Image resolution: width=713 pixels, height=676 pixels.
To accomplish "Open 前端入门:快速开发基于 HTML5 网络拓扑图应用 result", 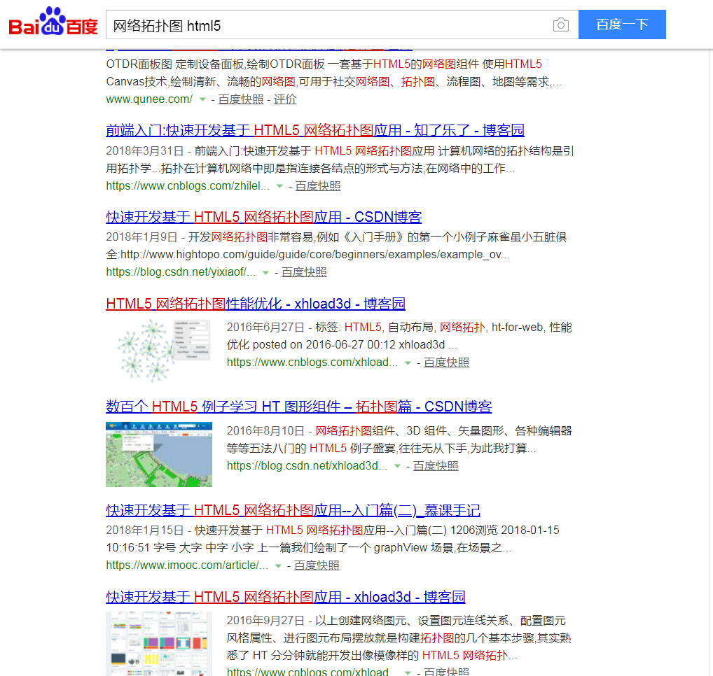I will point(315,130).
